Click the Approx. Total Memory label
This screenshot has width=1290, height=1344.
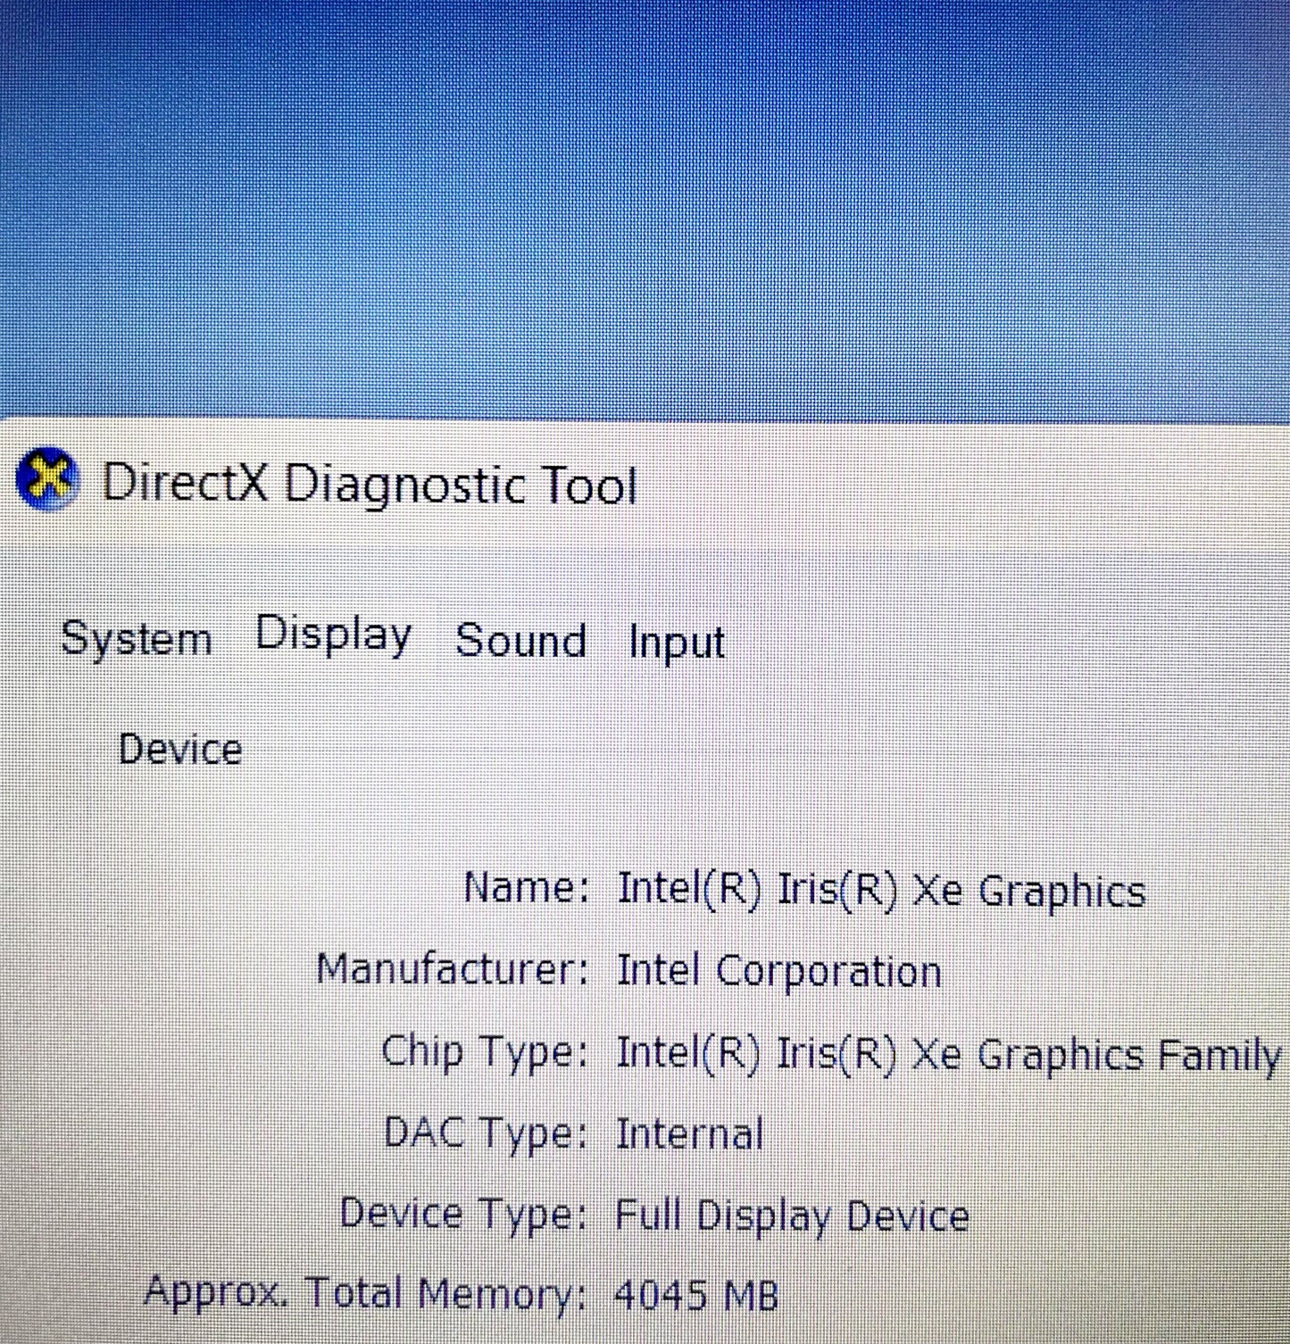[366, 1293]
